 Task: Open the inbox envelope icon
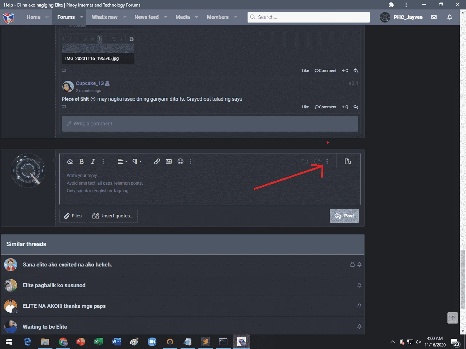[x=434, y=17]
